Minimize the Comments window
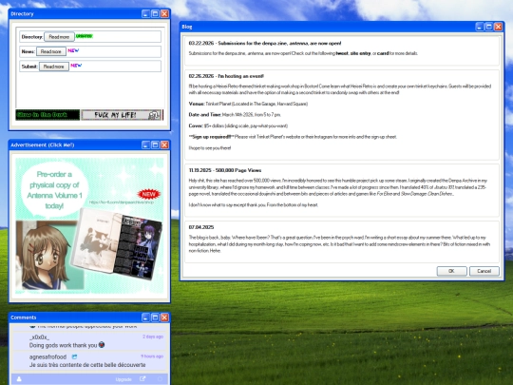 click(146, 318)
